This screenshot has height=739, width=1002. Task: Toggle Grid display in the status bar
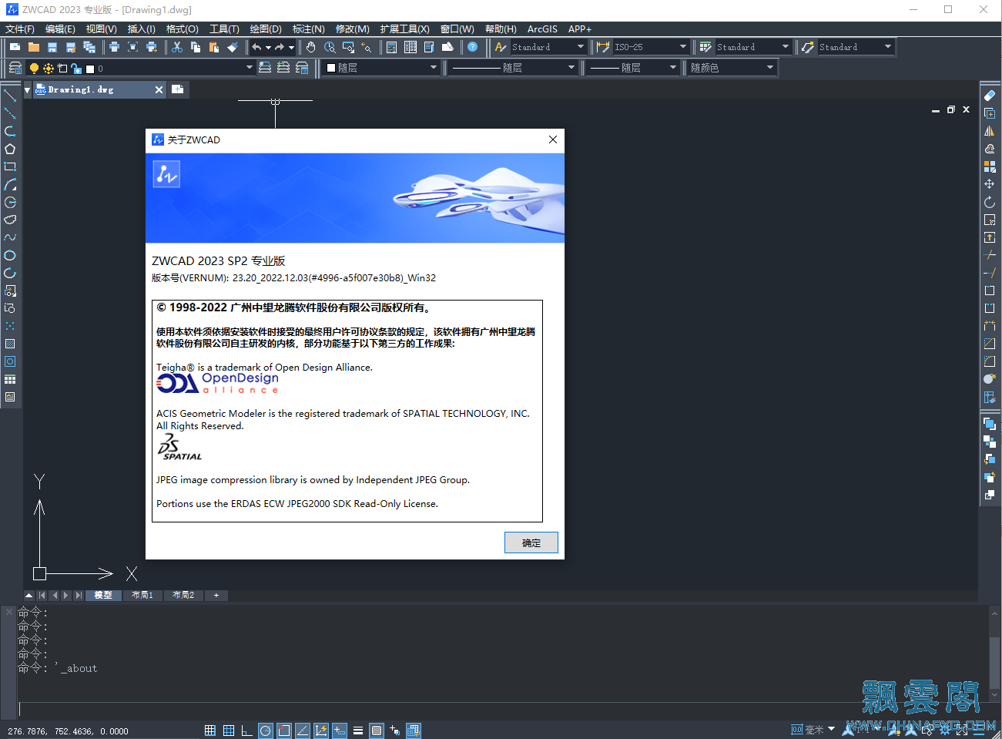coord(229,731)
